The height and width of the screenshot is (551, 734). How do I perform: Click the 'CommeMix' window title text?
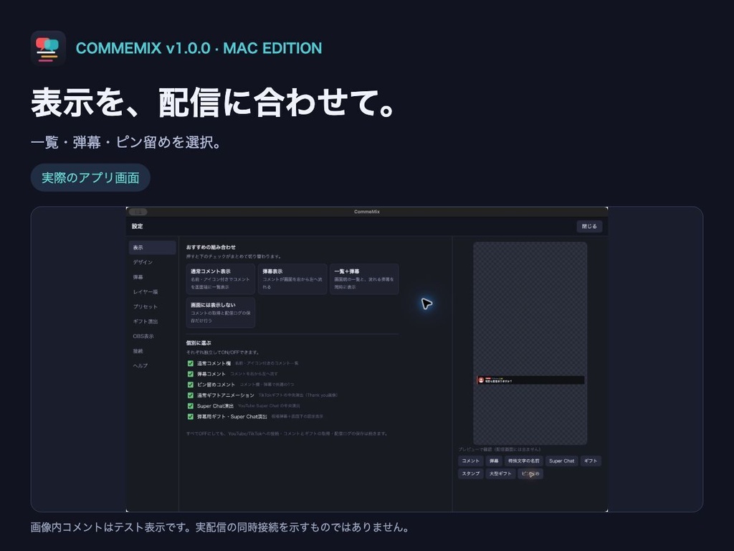tap(367, 212)
